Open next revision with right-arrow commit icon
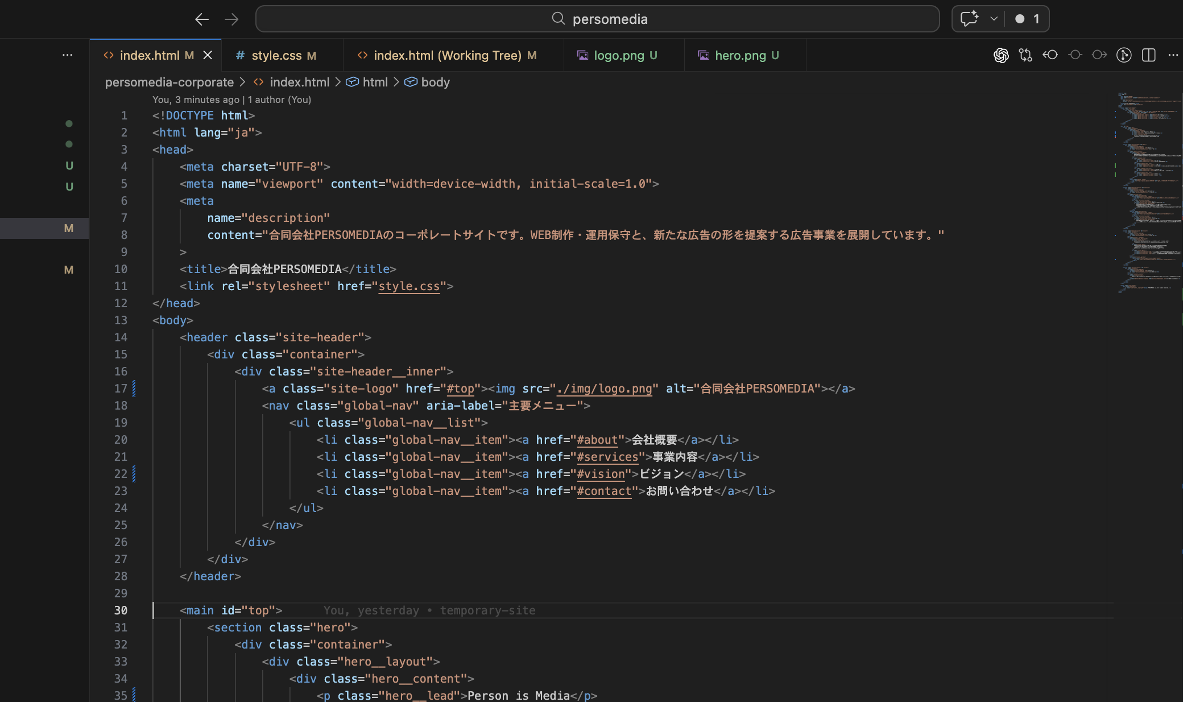1183x702 pixels. click(x=1099, y=55)
